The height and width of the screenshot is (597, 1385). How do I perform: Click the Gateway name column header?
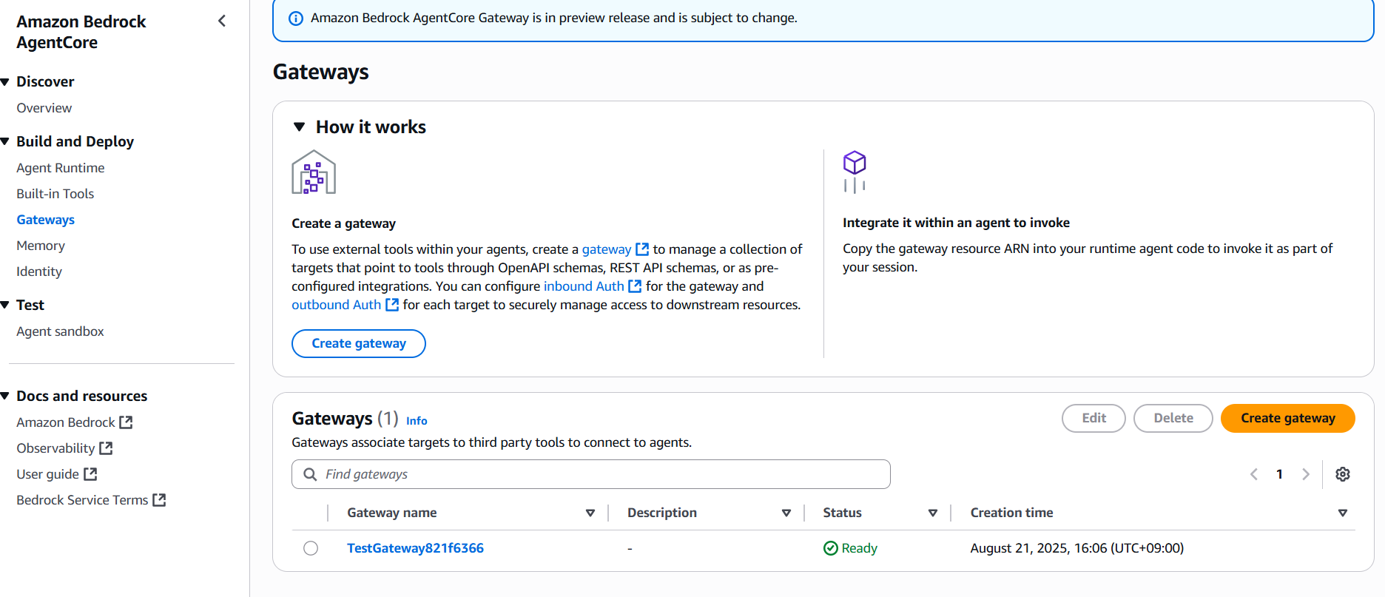(392, 513)
